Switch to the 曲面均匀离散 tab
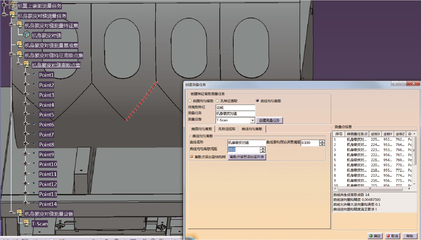 202,129
